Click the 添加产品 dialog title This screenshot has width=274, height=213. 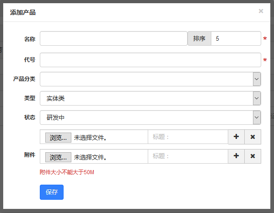23,12
